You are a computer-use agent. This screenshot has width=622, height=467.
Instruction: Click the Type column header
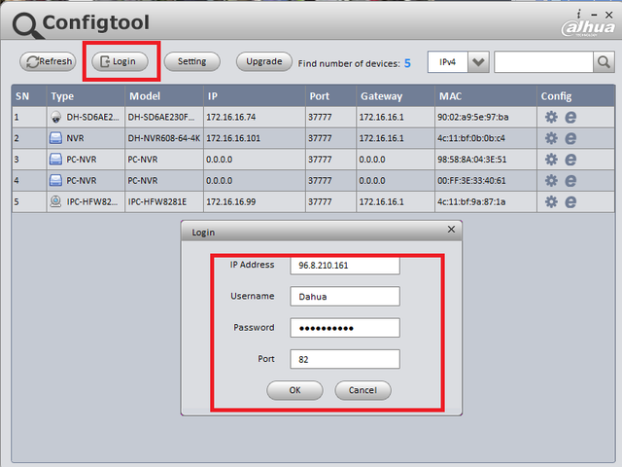point(86,96)
